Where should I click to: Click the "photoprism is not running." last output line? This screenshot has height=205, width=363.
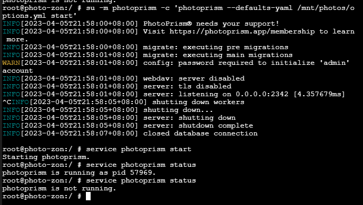tap(59, 189)
